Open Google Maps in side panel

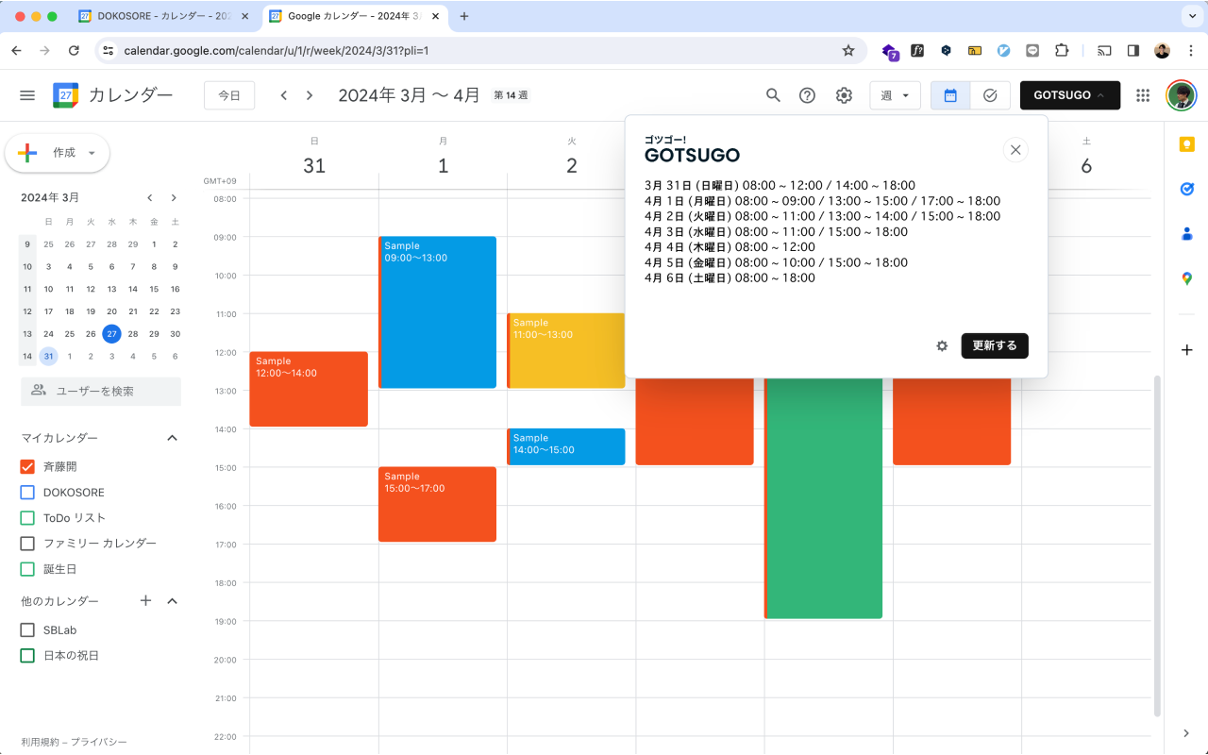tap(1187, 278)
